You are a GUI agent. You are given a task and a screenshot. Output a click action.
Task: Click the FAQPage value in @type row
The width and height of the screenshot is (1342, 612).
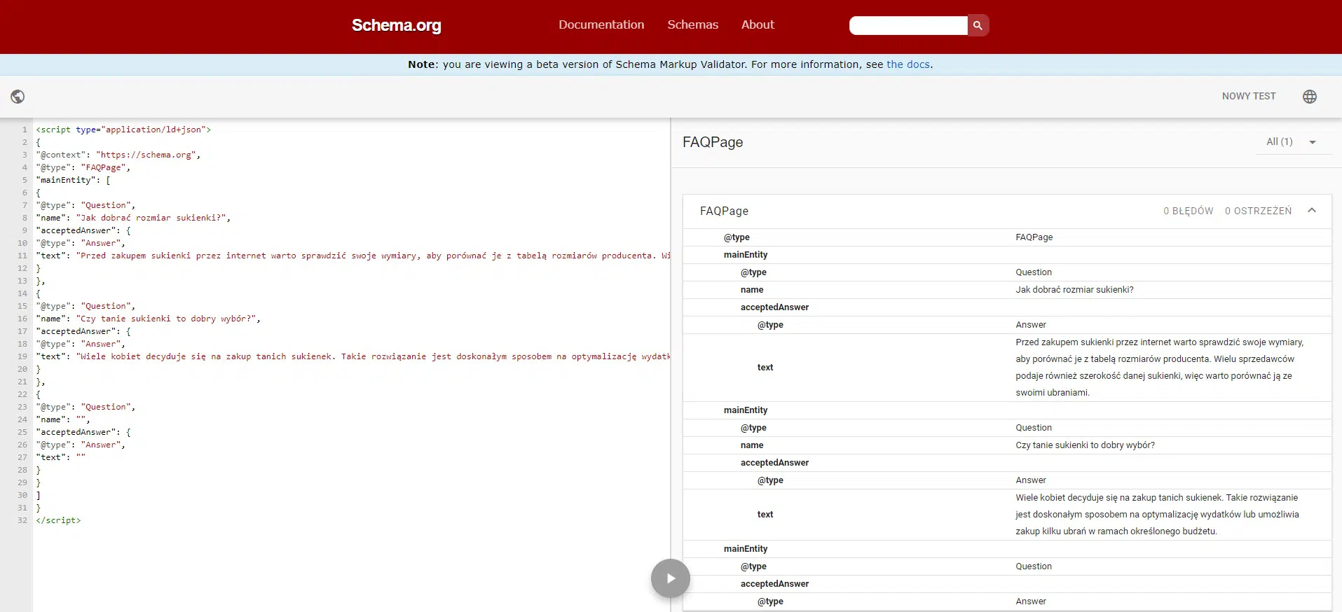click(x=1034, y=237)
